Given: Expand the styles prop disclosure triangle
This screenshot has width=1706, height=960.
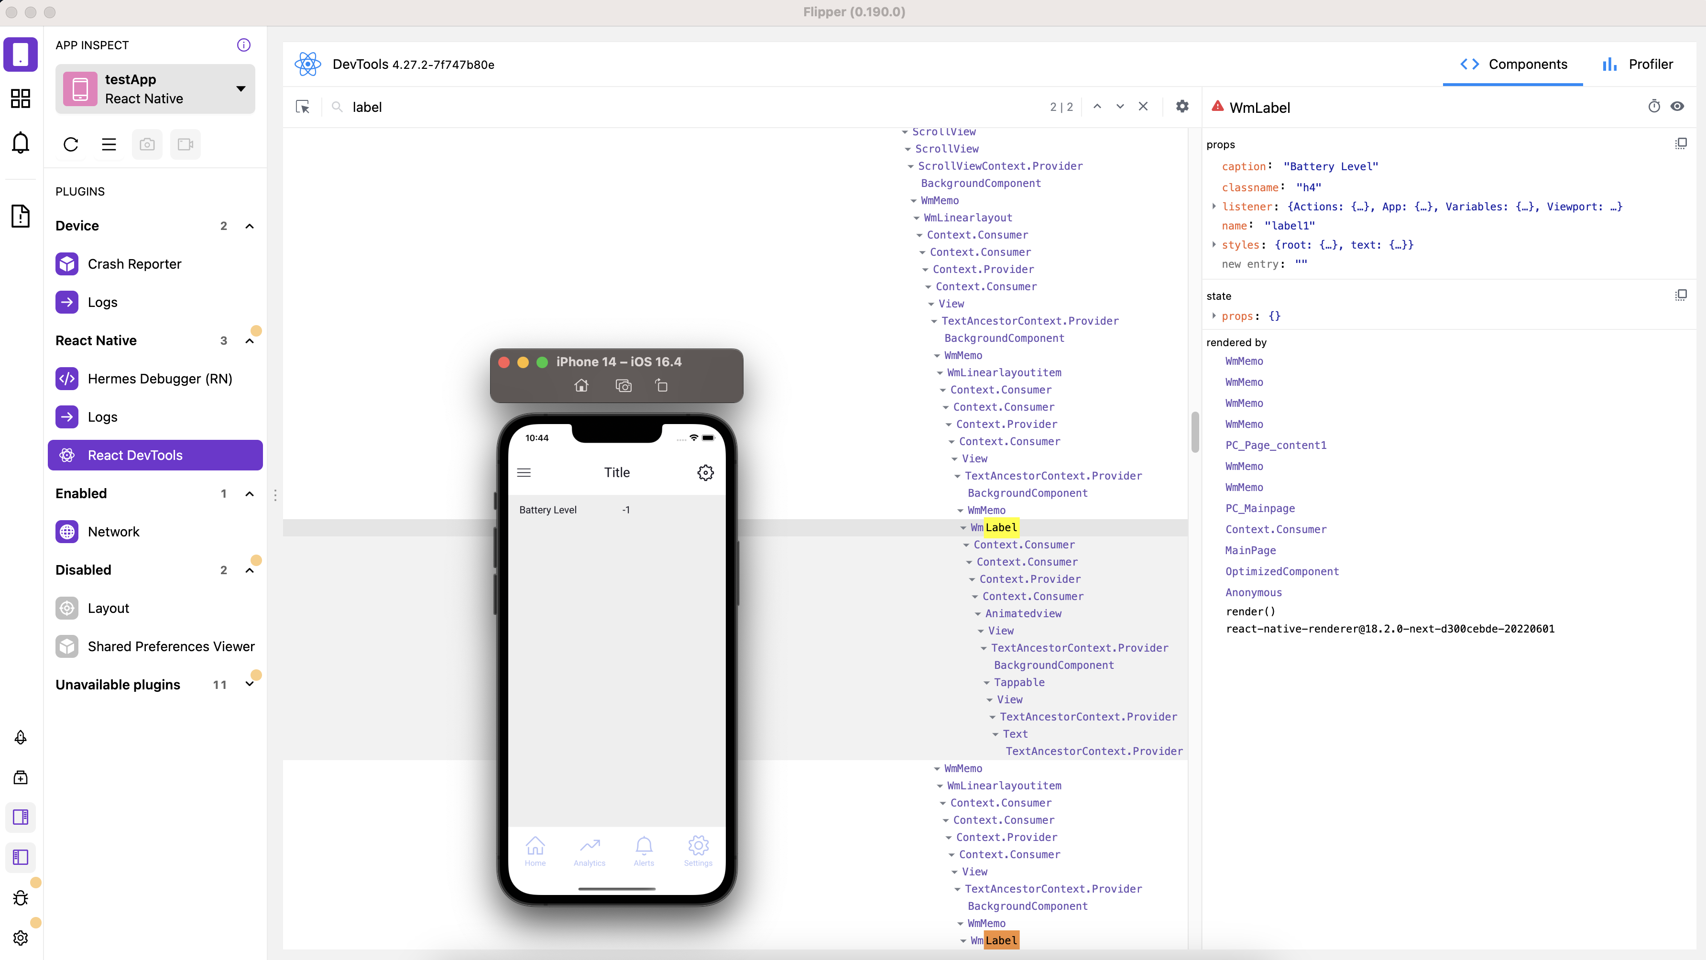Looking at the screenshot, I should pos(1214,244).
